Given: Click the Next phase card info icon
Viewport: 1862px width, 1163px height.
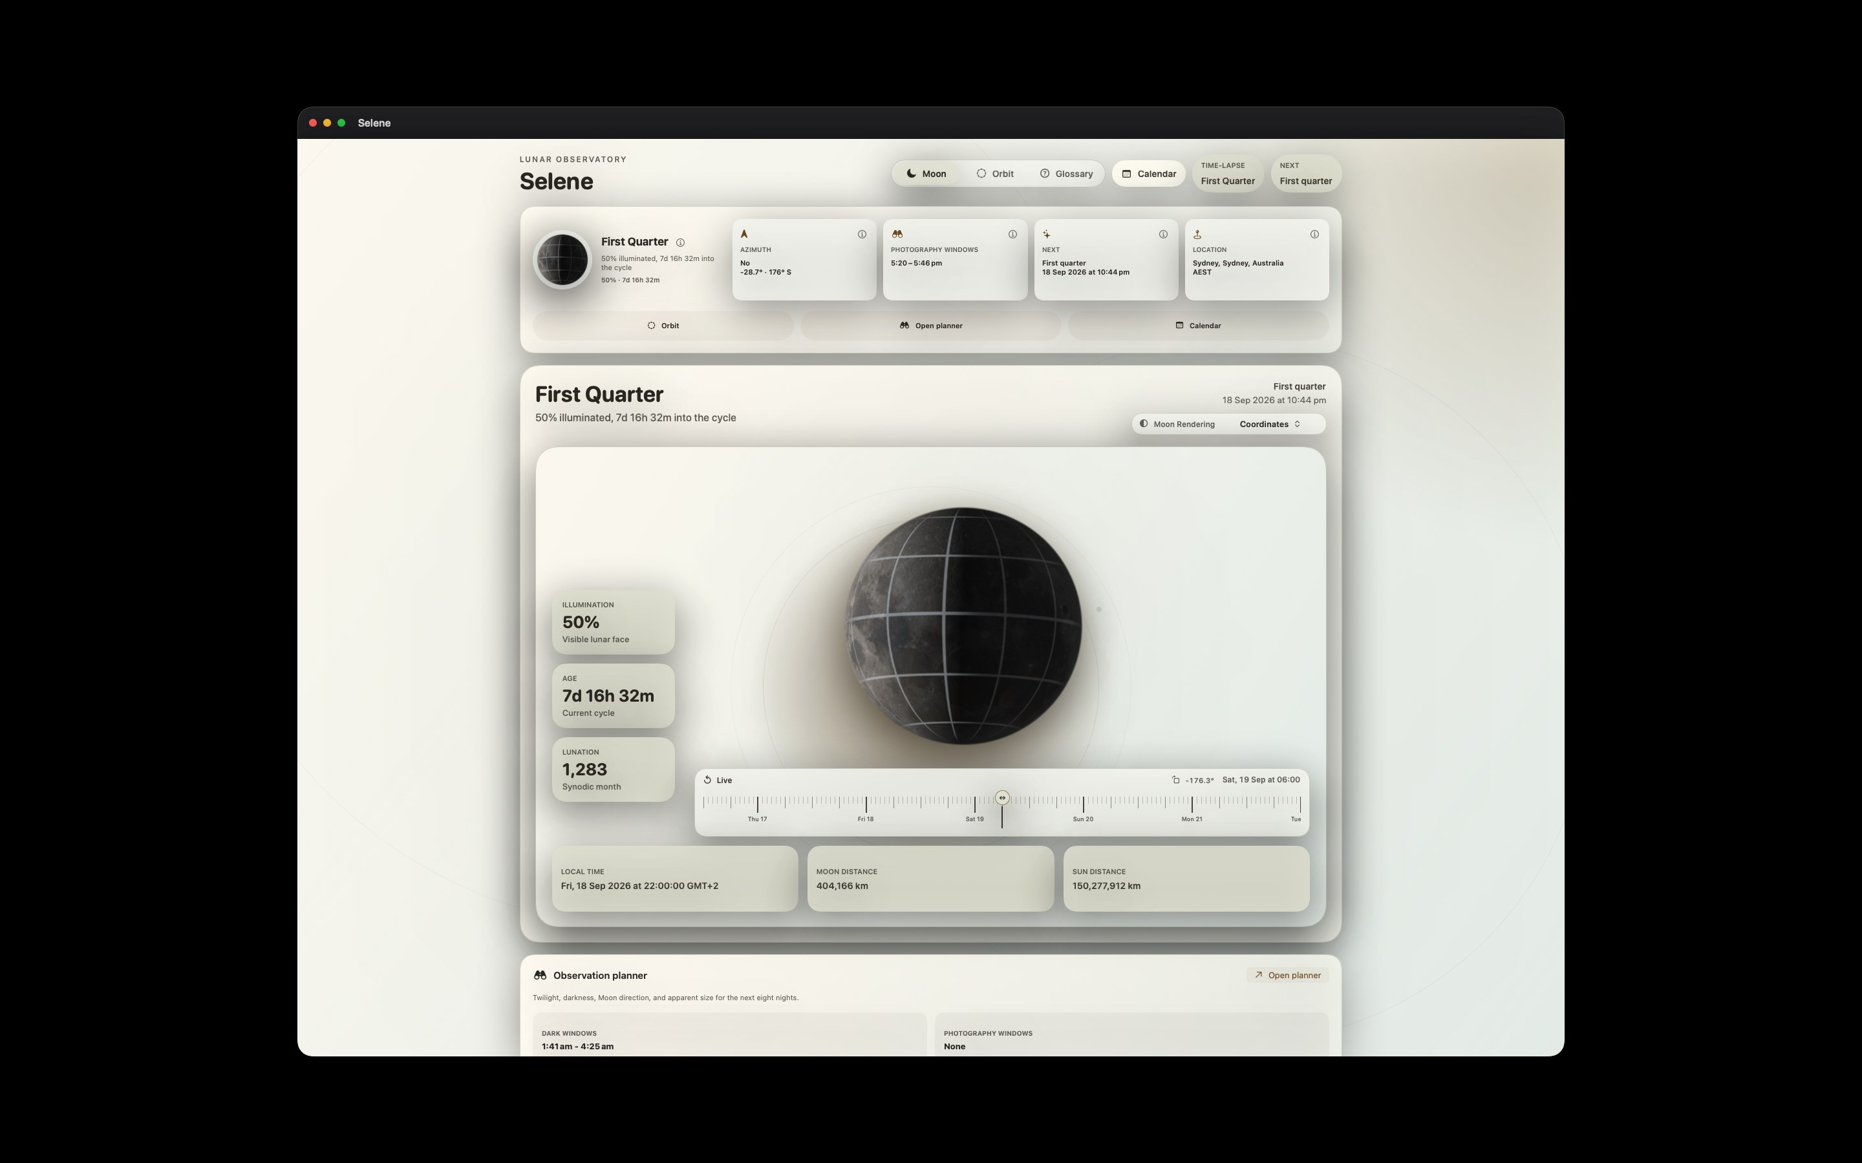Looking at the screenshot, I should 1163,235.
